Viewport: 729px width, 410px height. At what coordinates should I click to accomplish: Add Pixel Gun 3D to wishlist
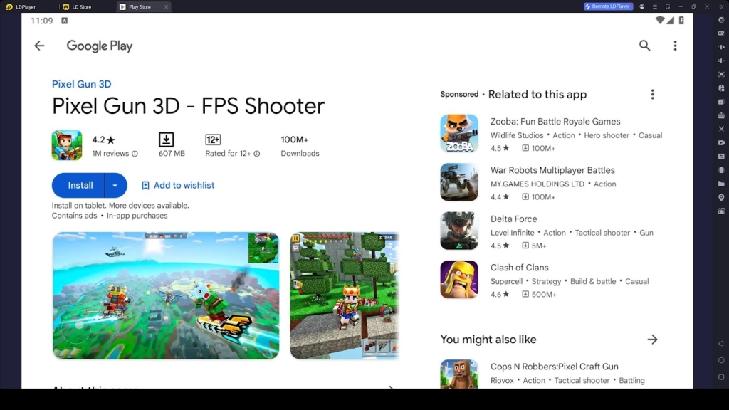(x=178, y=186)
